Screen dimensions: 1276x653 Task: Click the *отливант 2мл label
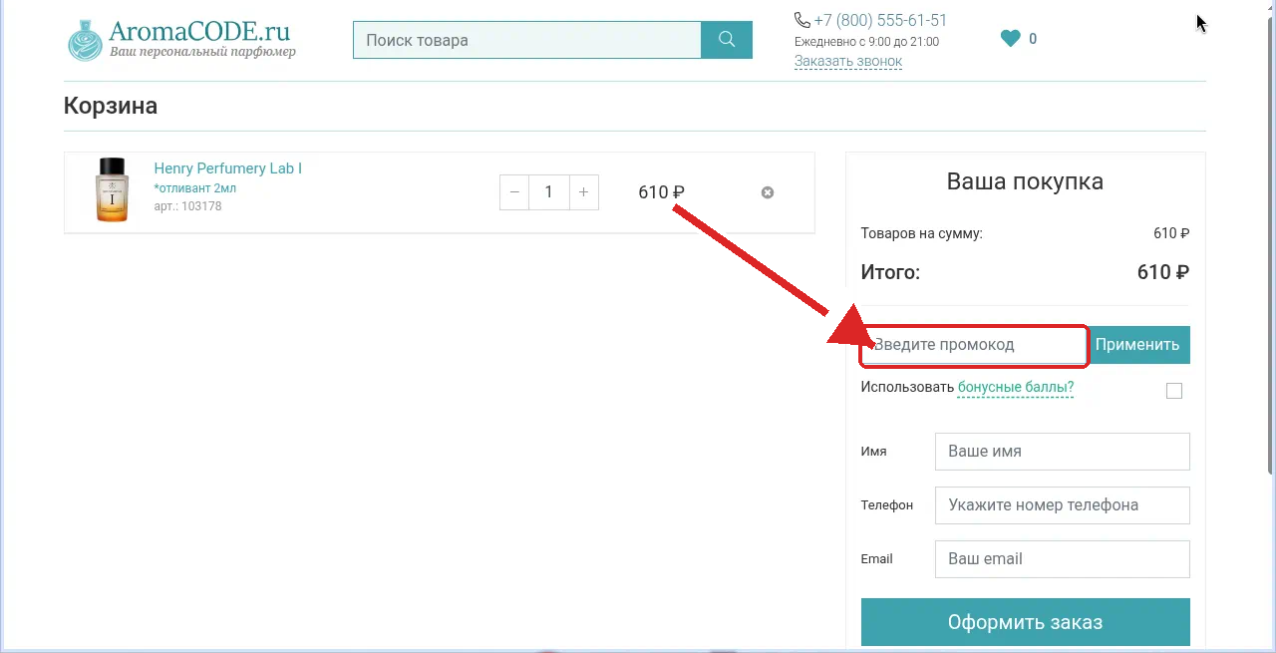195,188
